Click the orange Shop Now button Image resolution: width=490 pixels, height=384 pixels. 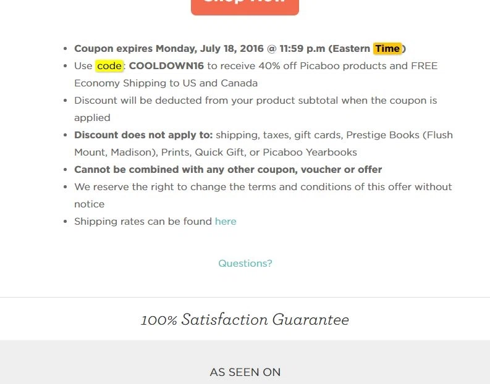(x=245, y=6)
